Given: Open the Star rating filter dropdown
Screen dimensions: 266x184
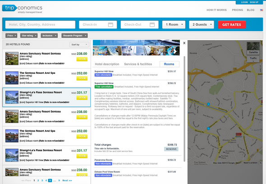Looking at the screenshot, I should pyautogui.click(x=29, y=36).
